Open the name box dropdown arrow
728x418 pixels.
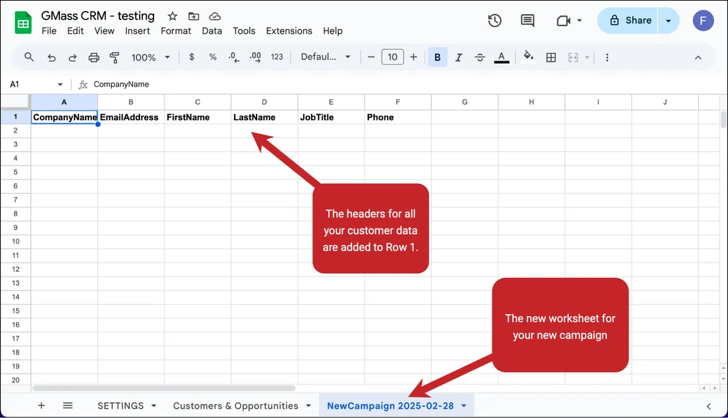60,84
